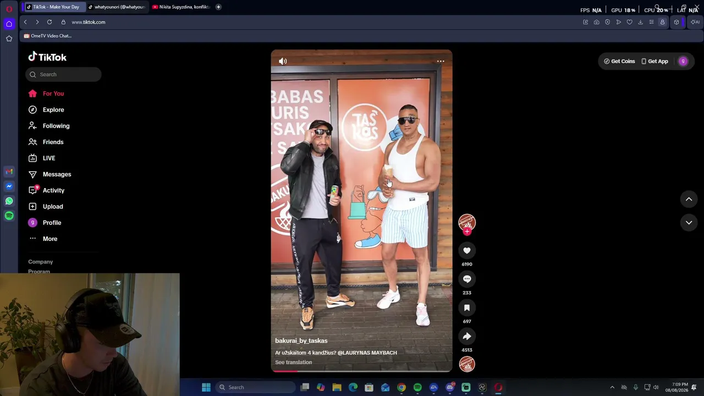Open the bakurai_by_taskas profile link

301,341
